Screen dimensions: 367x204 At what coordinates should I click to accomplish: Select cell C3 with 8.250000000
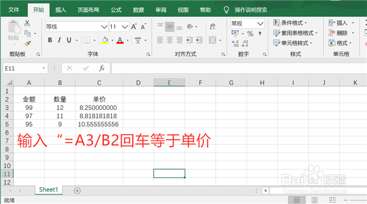(99, 108)
